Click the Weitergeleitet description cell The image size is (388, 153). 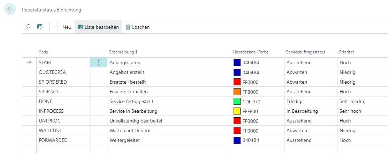coord(169,141)
